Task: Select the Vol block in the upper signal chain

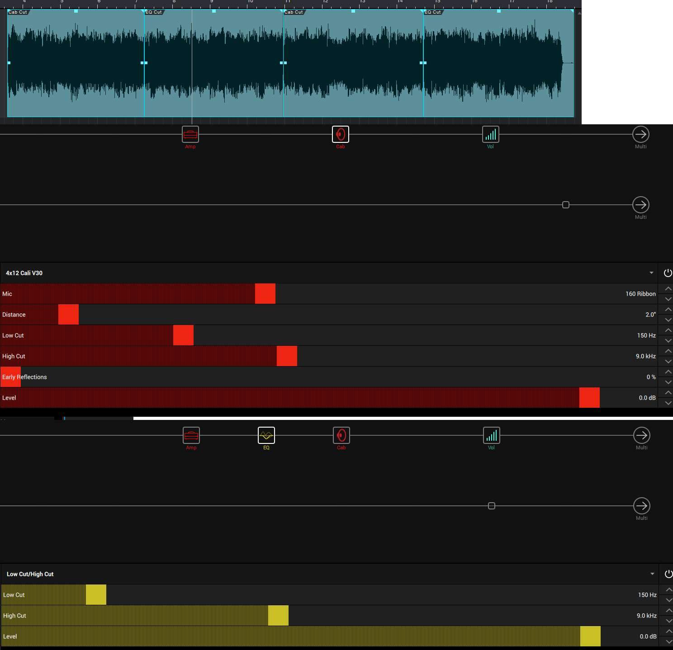Action: (x=491, y=134)
